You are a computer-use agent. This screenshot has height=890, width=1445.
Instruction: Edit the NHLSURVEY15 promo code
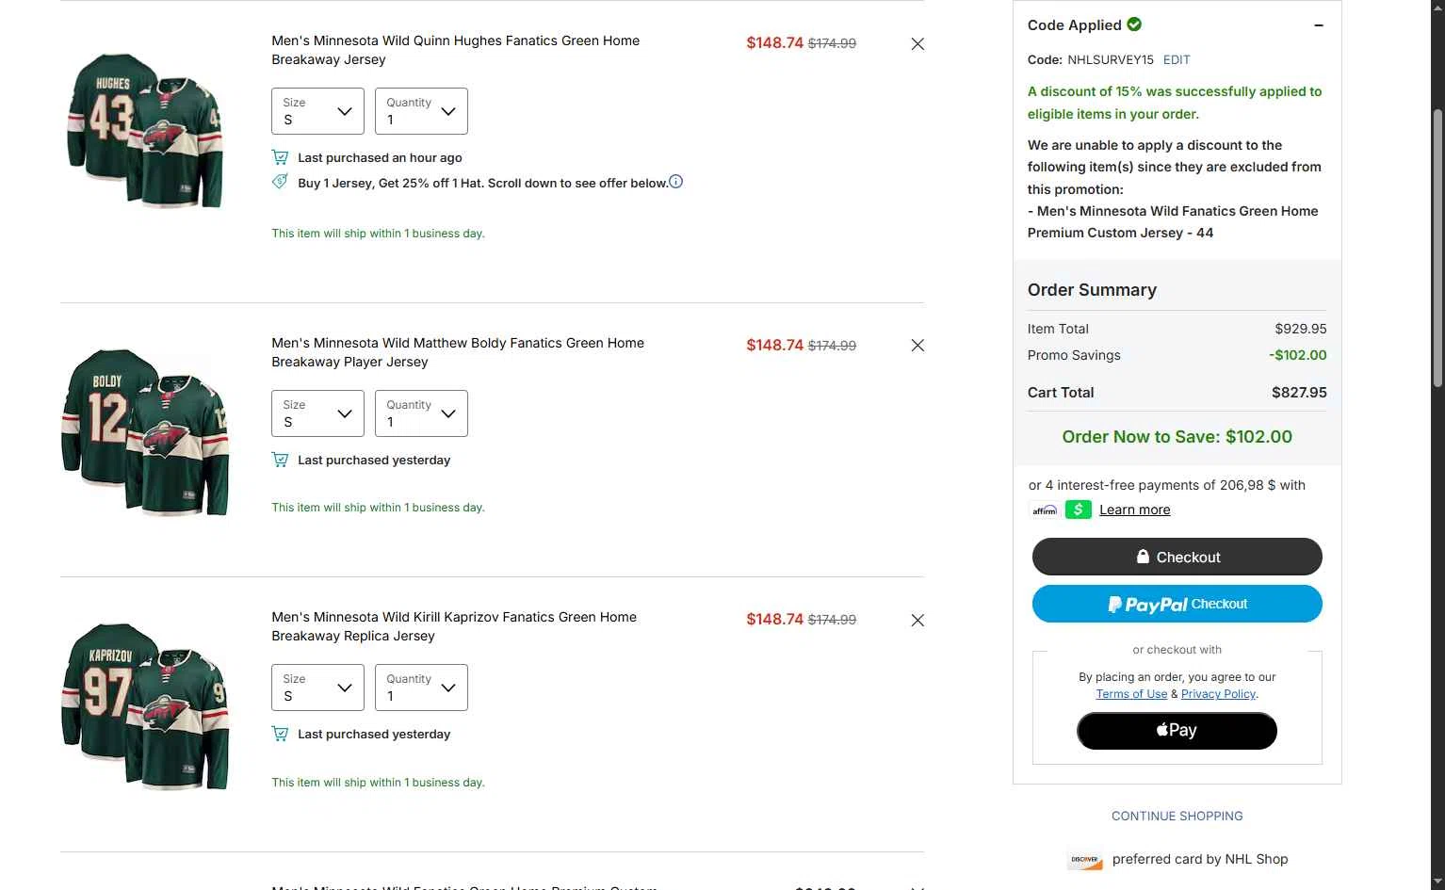coord(1177,59)
